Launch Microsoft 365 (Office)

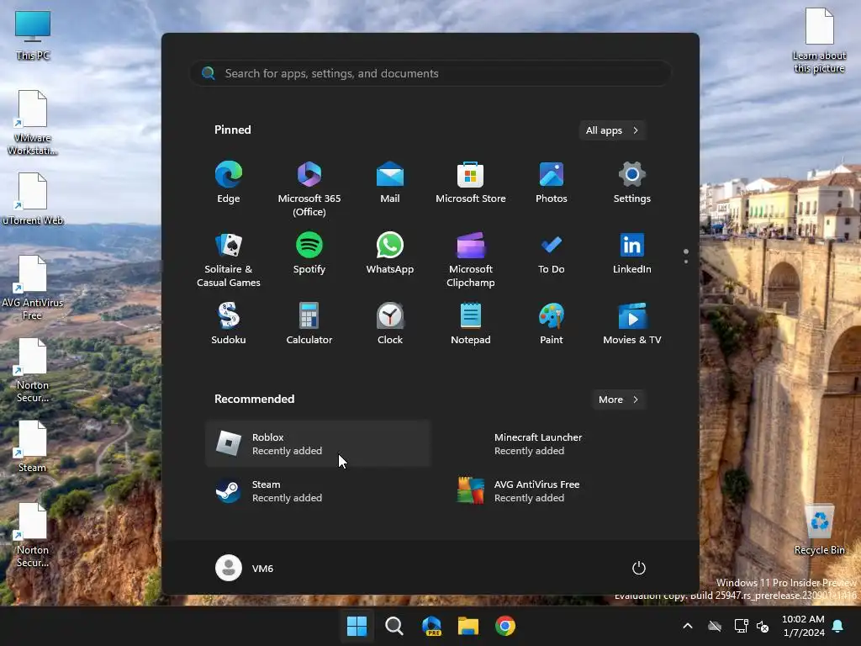point(309,189)
